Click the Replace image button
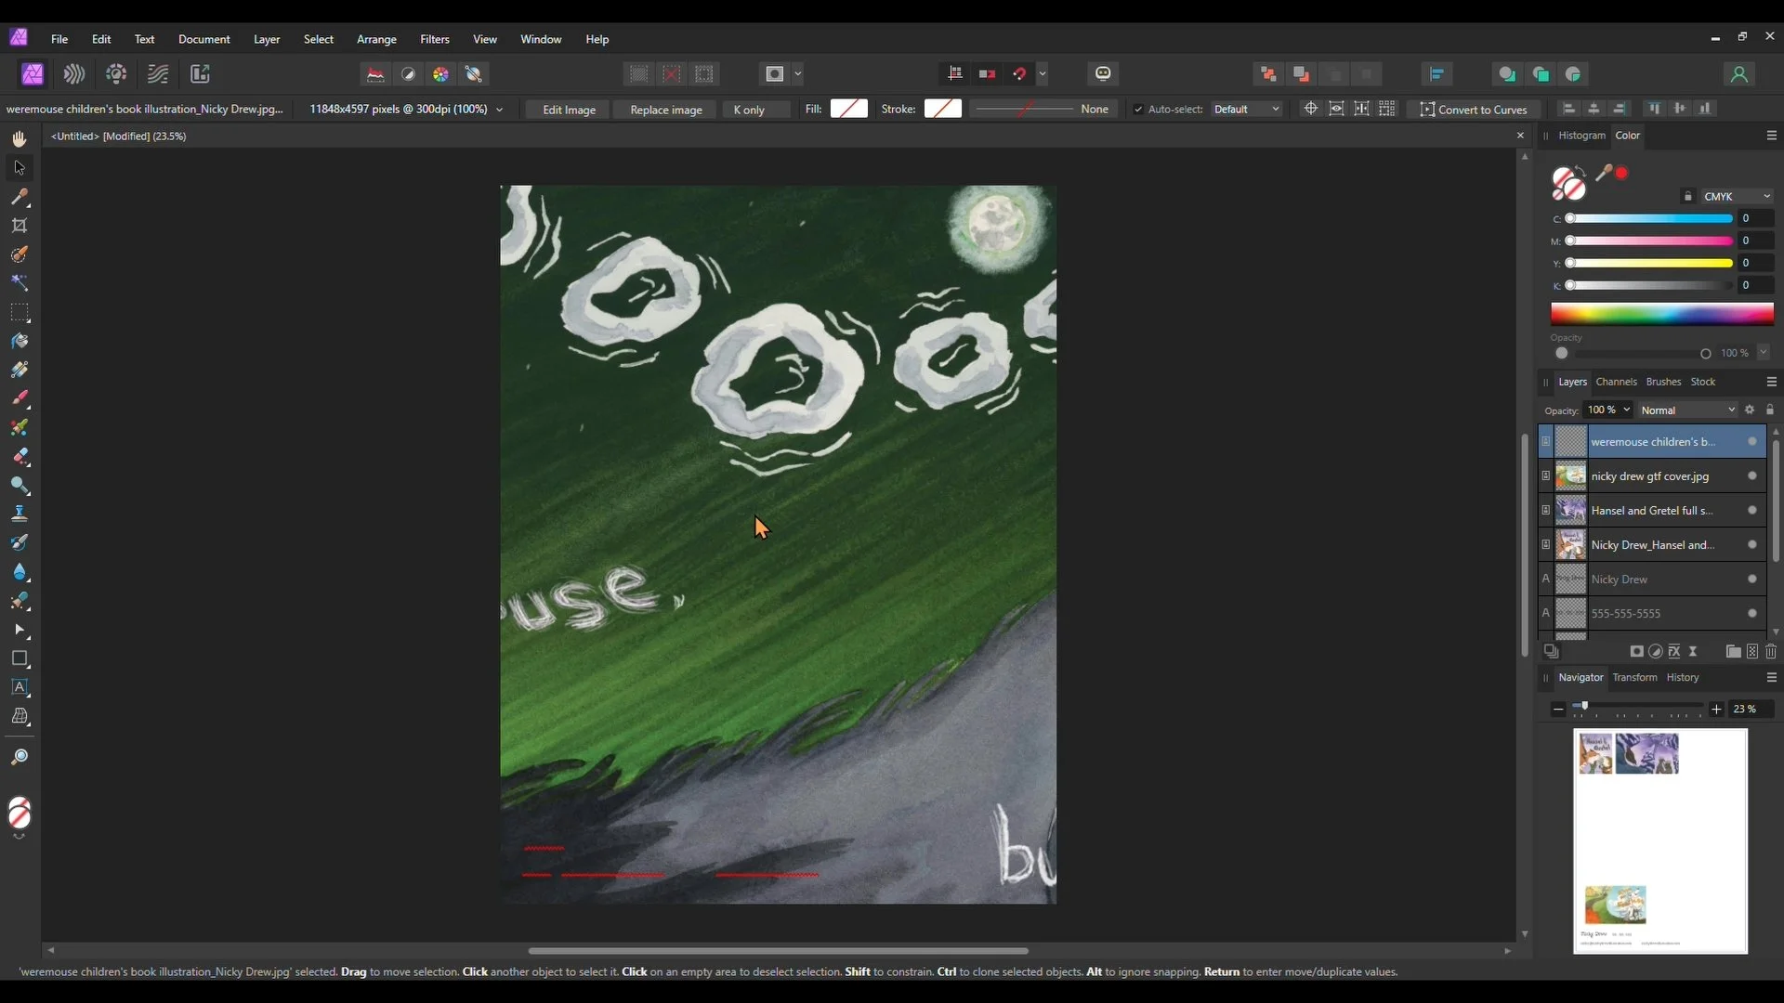1784x1003 pixels. pyautogui.click(x=665, y=110)
